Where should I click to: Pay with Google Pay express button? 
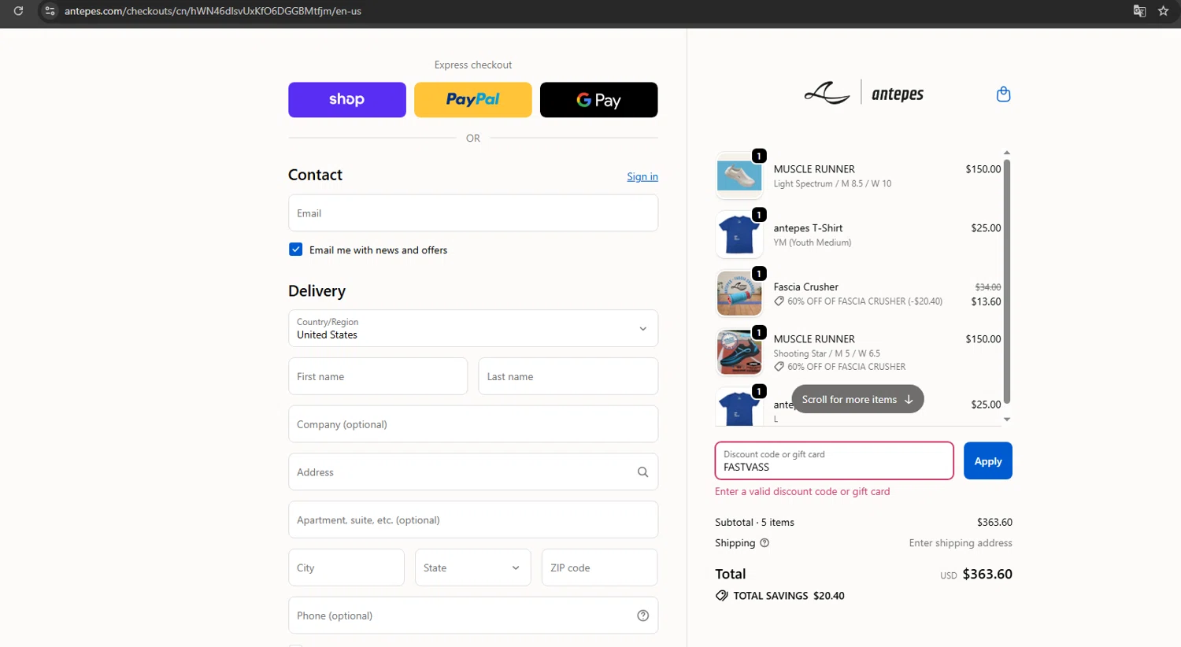tap(599, 100)
